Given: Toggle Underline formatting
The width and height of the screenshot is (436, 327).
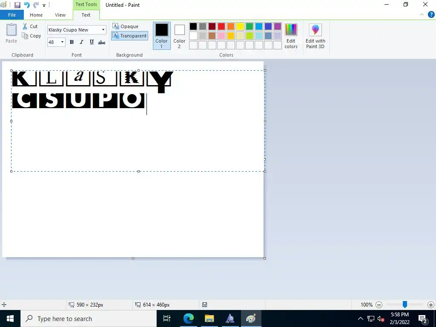Looking at the screenshot, I should pyautogui.click(x=92, y=42).
